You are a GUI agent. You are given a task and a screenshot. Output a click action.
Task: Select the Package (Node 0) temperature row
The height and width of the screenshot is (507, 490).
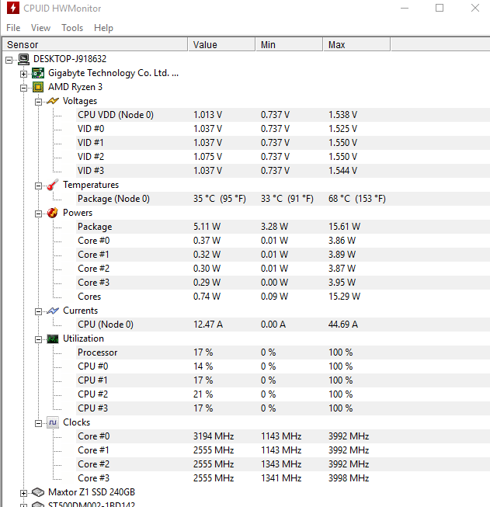(283, 199)
